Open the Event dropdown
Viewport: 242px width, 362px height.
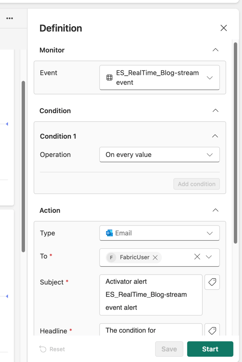209,78
